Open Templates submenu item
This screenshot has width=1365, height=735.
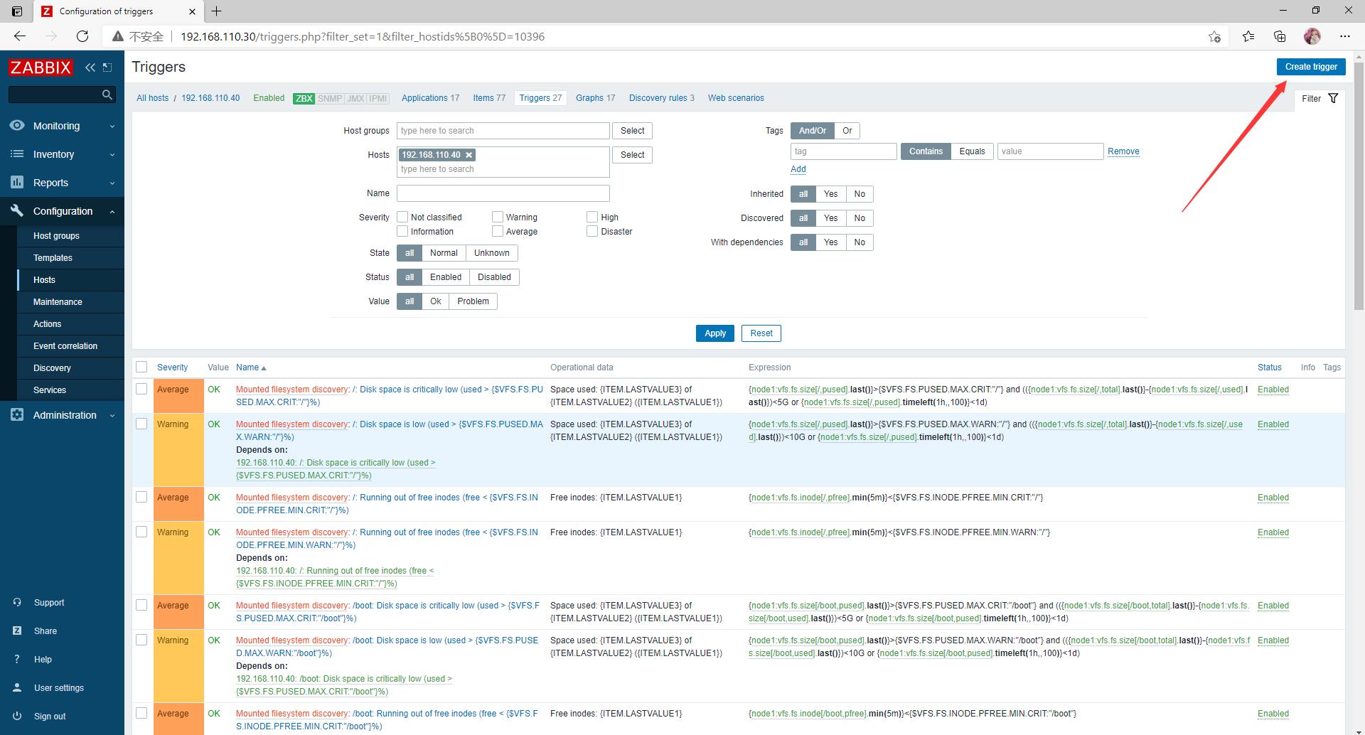pos(53,258)
